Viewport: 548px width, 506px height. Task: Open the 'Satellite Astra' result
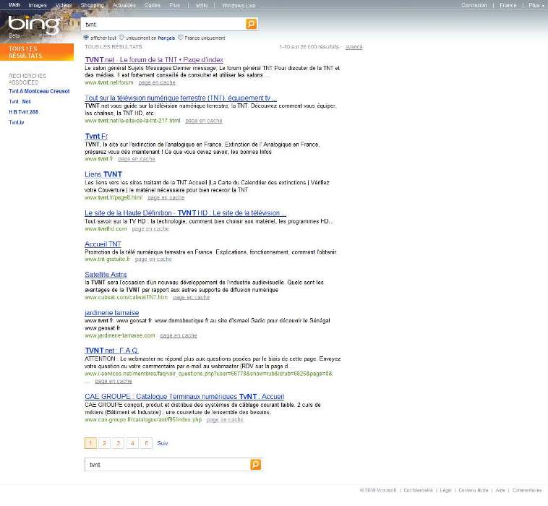(x=106, y=274)
